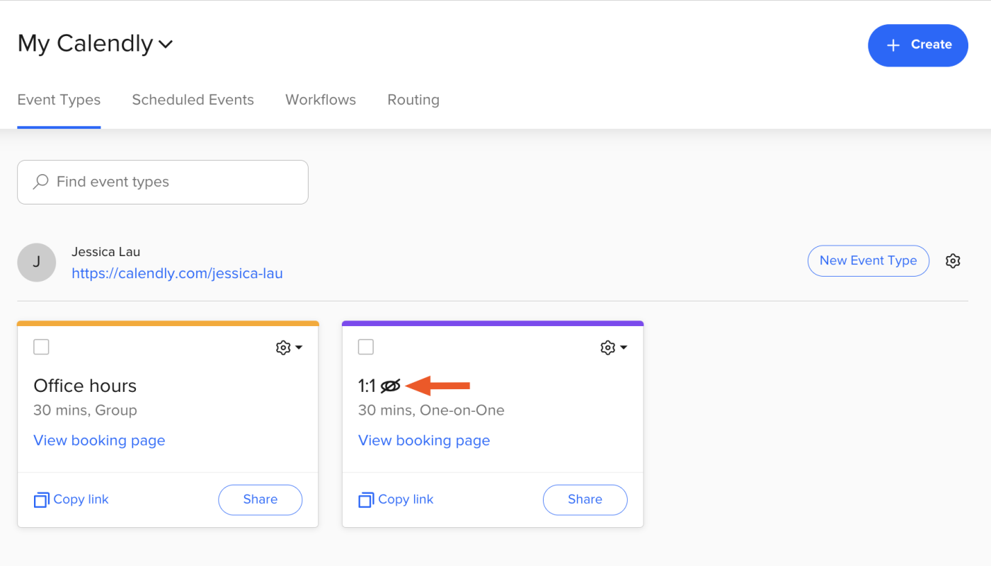Open the Routing tab
Viewport: 991px width, 566px height.
(413, 100)
